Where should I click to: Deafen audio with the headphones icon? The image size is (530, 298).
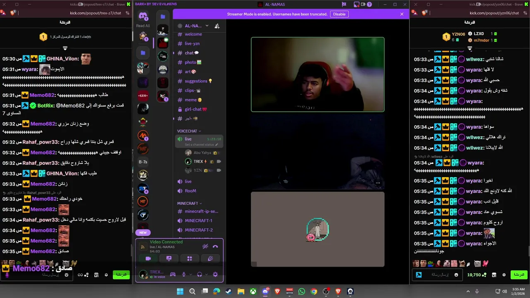point(200,274)
